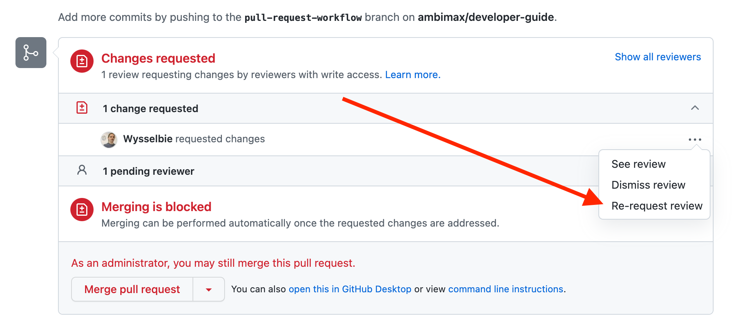Screen dimensions: 736x324
Task: Click the 1 change requested heading
Action: (150, 109)
